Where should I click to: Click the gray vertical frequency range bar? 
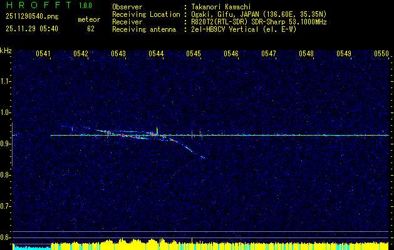point(12,144)
